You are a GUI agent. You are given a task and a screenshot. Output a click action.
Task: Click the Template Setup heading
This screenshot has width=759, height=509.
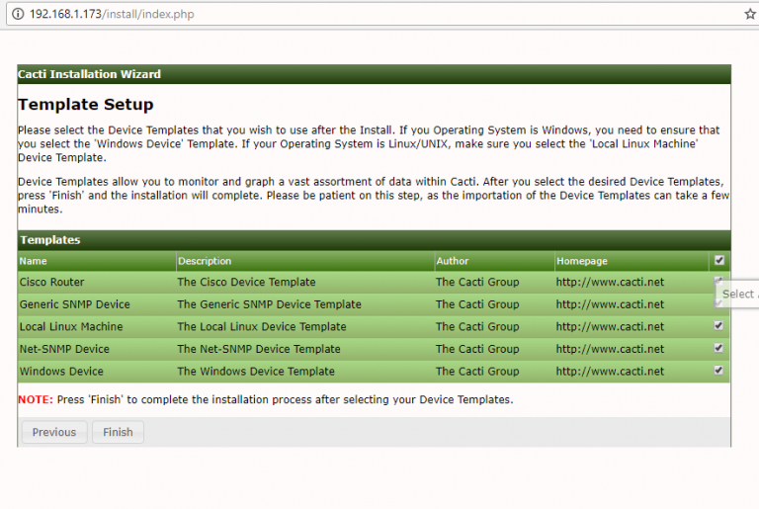tap(86, 104)
